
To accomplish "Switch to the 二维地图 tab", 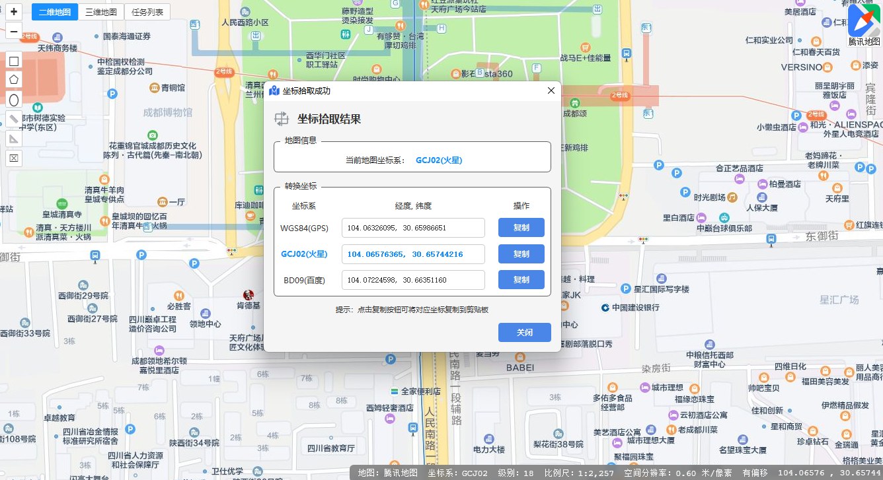I will pyautogui.click(x=55, y=12).
